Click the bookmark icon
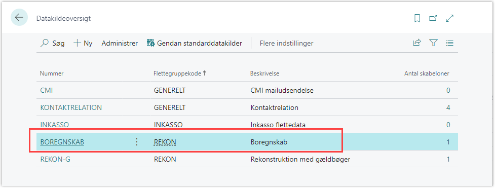Screen dimensions: 495x188 point(417,19)
